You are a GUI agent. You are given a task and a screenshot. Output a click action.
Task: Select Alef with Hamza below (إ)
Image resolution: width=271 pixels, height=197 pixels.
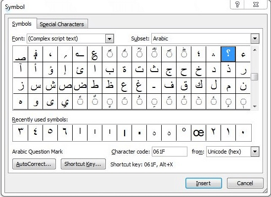point(65,70)
